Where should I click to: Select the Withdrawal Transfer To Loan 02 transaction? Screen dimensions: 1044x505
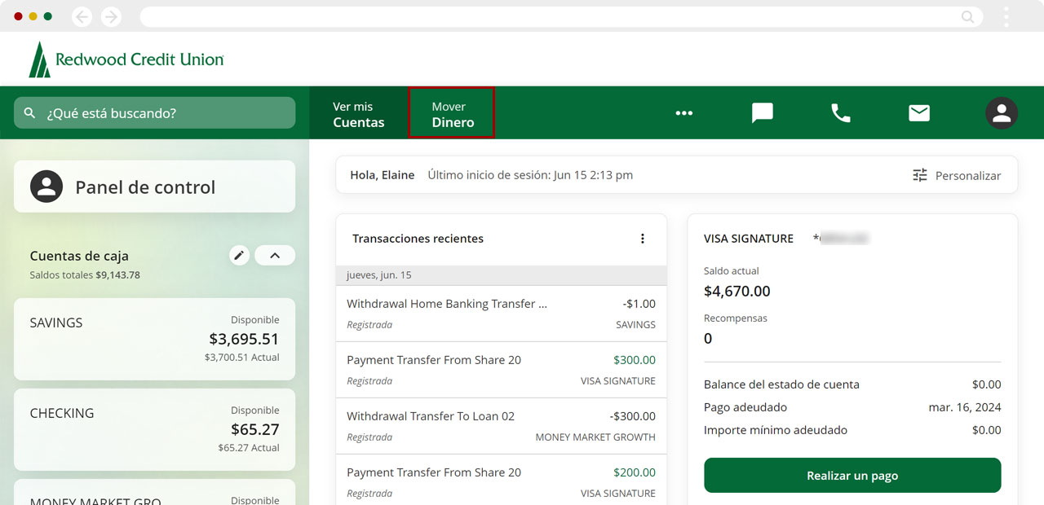pos(501,425)
